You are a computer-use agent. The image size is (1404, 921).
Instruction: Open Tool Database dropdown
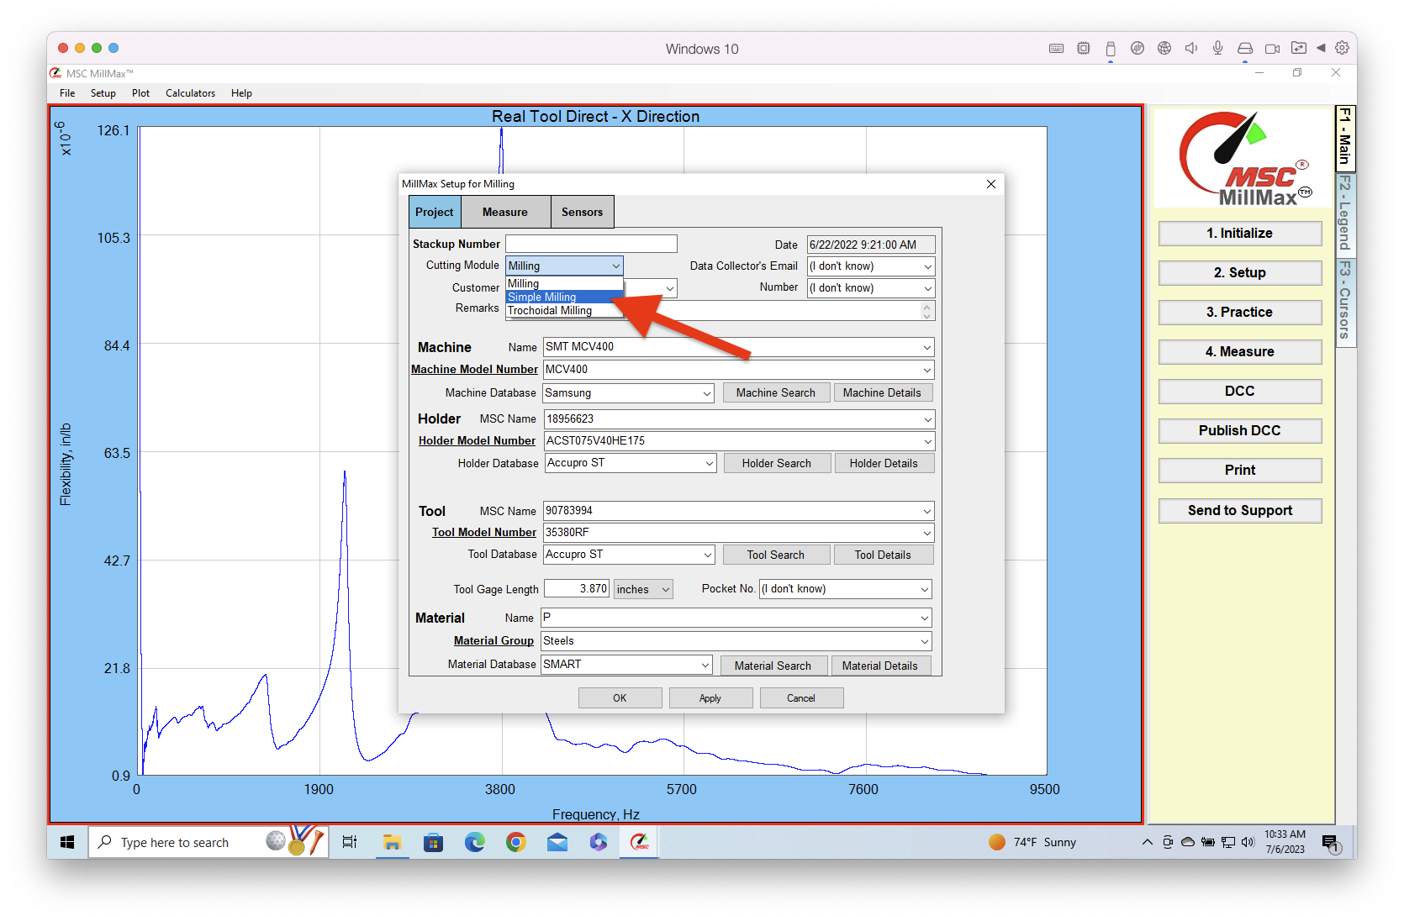[708, 555]
